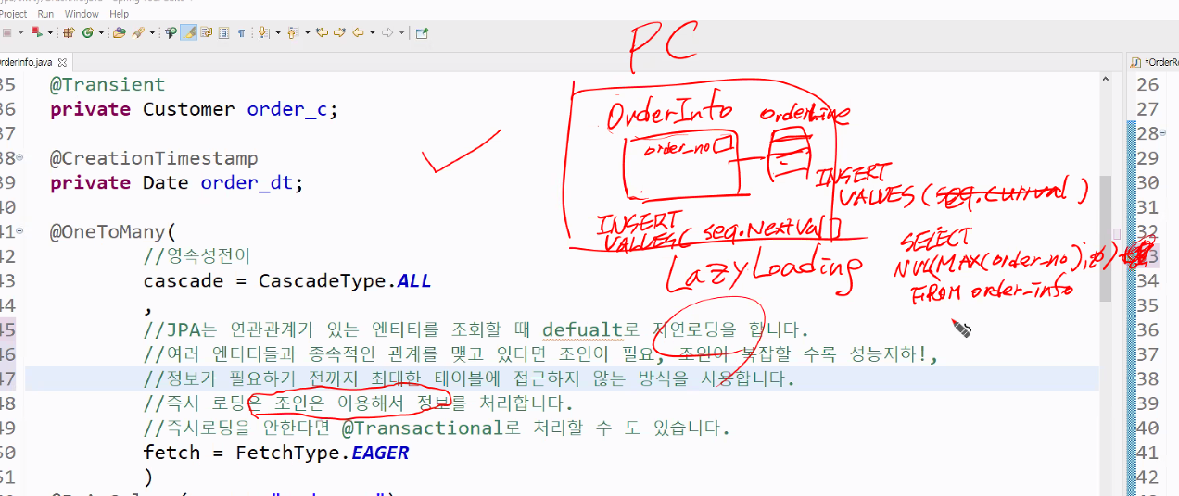Click the Pin Editor icon
This screenshot has height=496, width=1179.
point(422,32)
